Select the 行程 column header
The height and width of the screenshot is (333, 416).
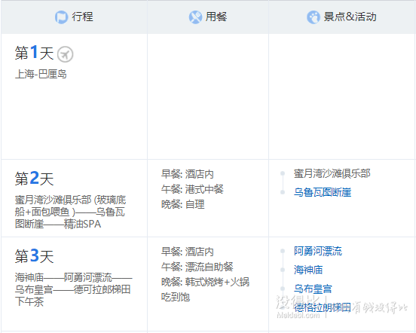point(74,17)
